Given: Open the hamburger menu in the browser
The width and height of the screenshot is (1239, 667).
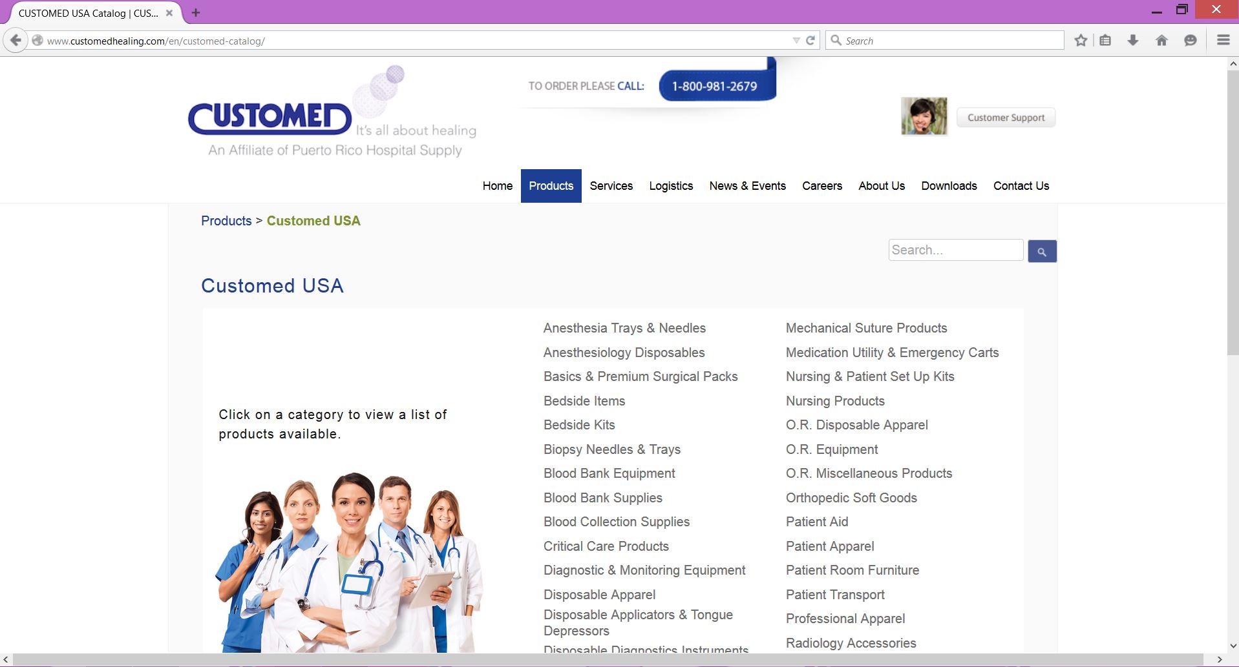Looking at the screenshot, I should point(1223,41).
